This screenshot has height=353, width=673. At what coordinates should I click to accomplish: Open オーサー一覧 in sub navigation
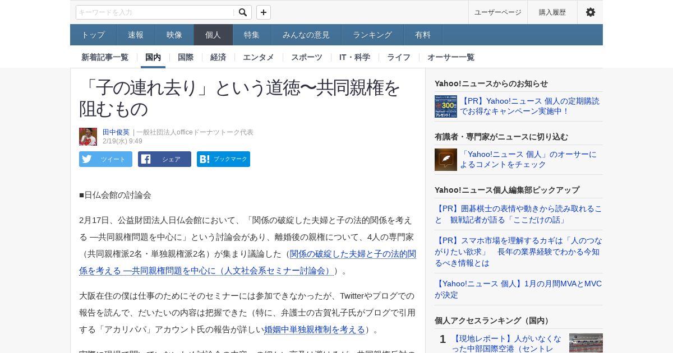(x=451, y=57)
